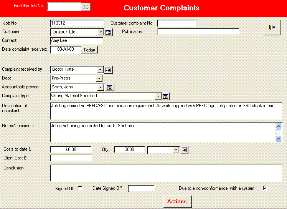Click the Today date button
Screen dimensions: 287x209
pos(89,50)
